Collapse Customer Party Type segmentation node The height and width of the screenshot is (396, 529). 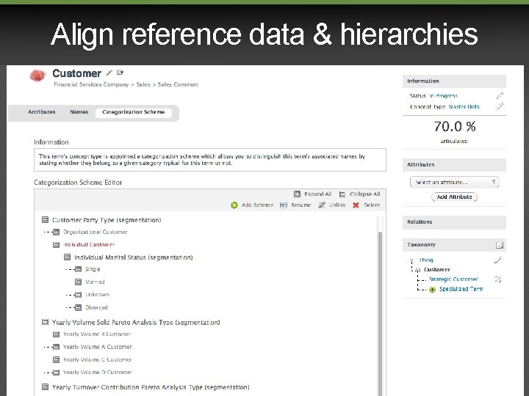[x=46, y=220]
